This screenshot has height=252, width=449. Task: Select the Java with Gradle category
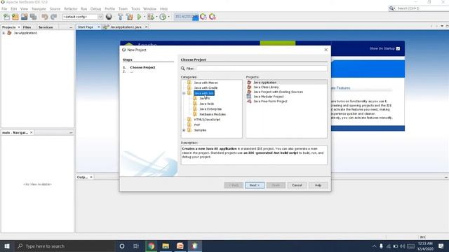point(206,87)
